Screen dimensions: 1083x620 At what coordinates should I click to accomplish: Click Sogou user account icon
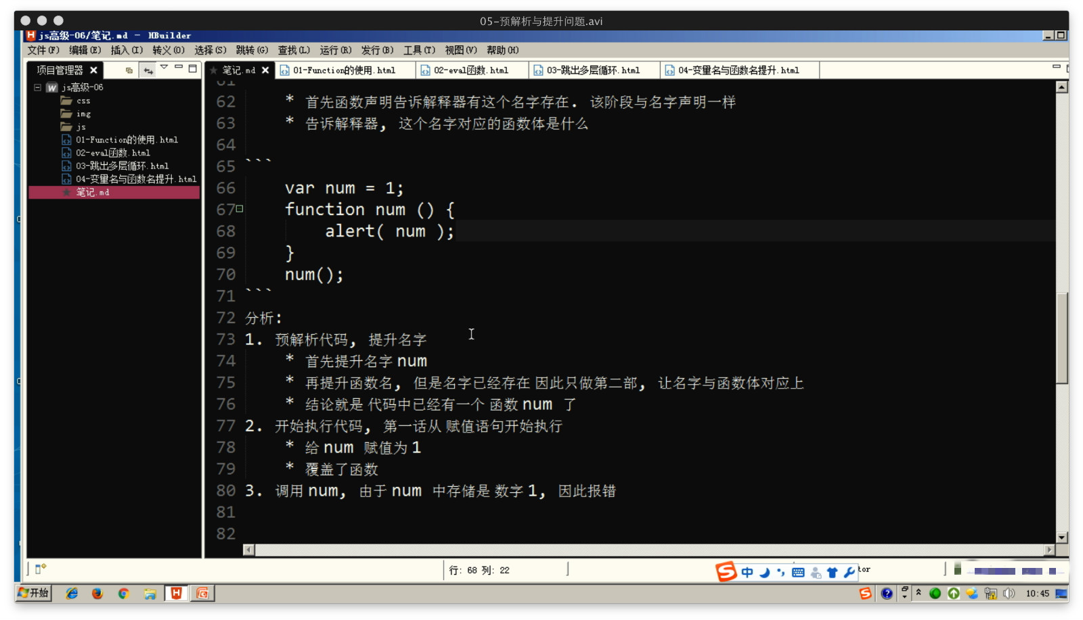coord(816,573)
